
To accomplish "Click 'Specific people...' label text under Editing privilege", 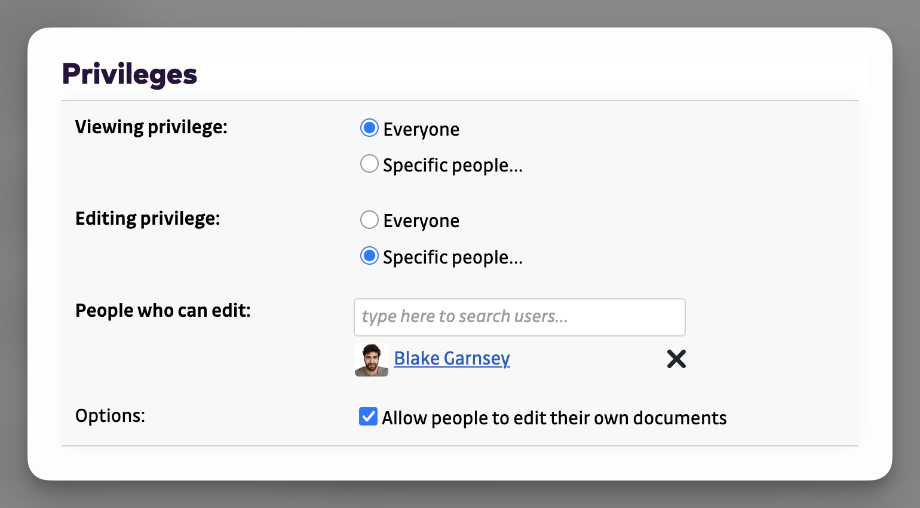I will 452,258.
